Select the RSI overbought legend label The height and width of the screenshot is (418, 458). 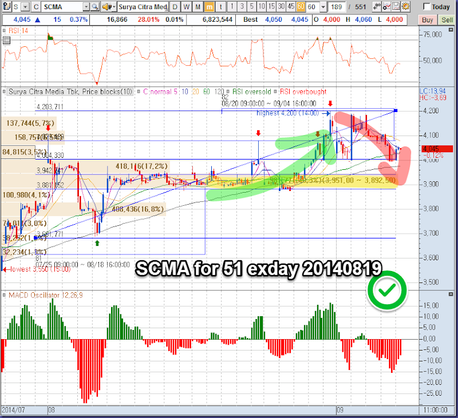(x=303, y=91)
